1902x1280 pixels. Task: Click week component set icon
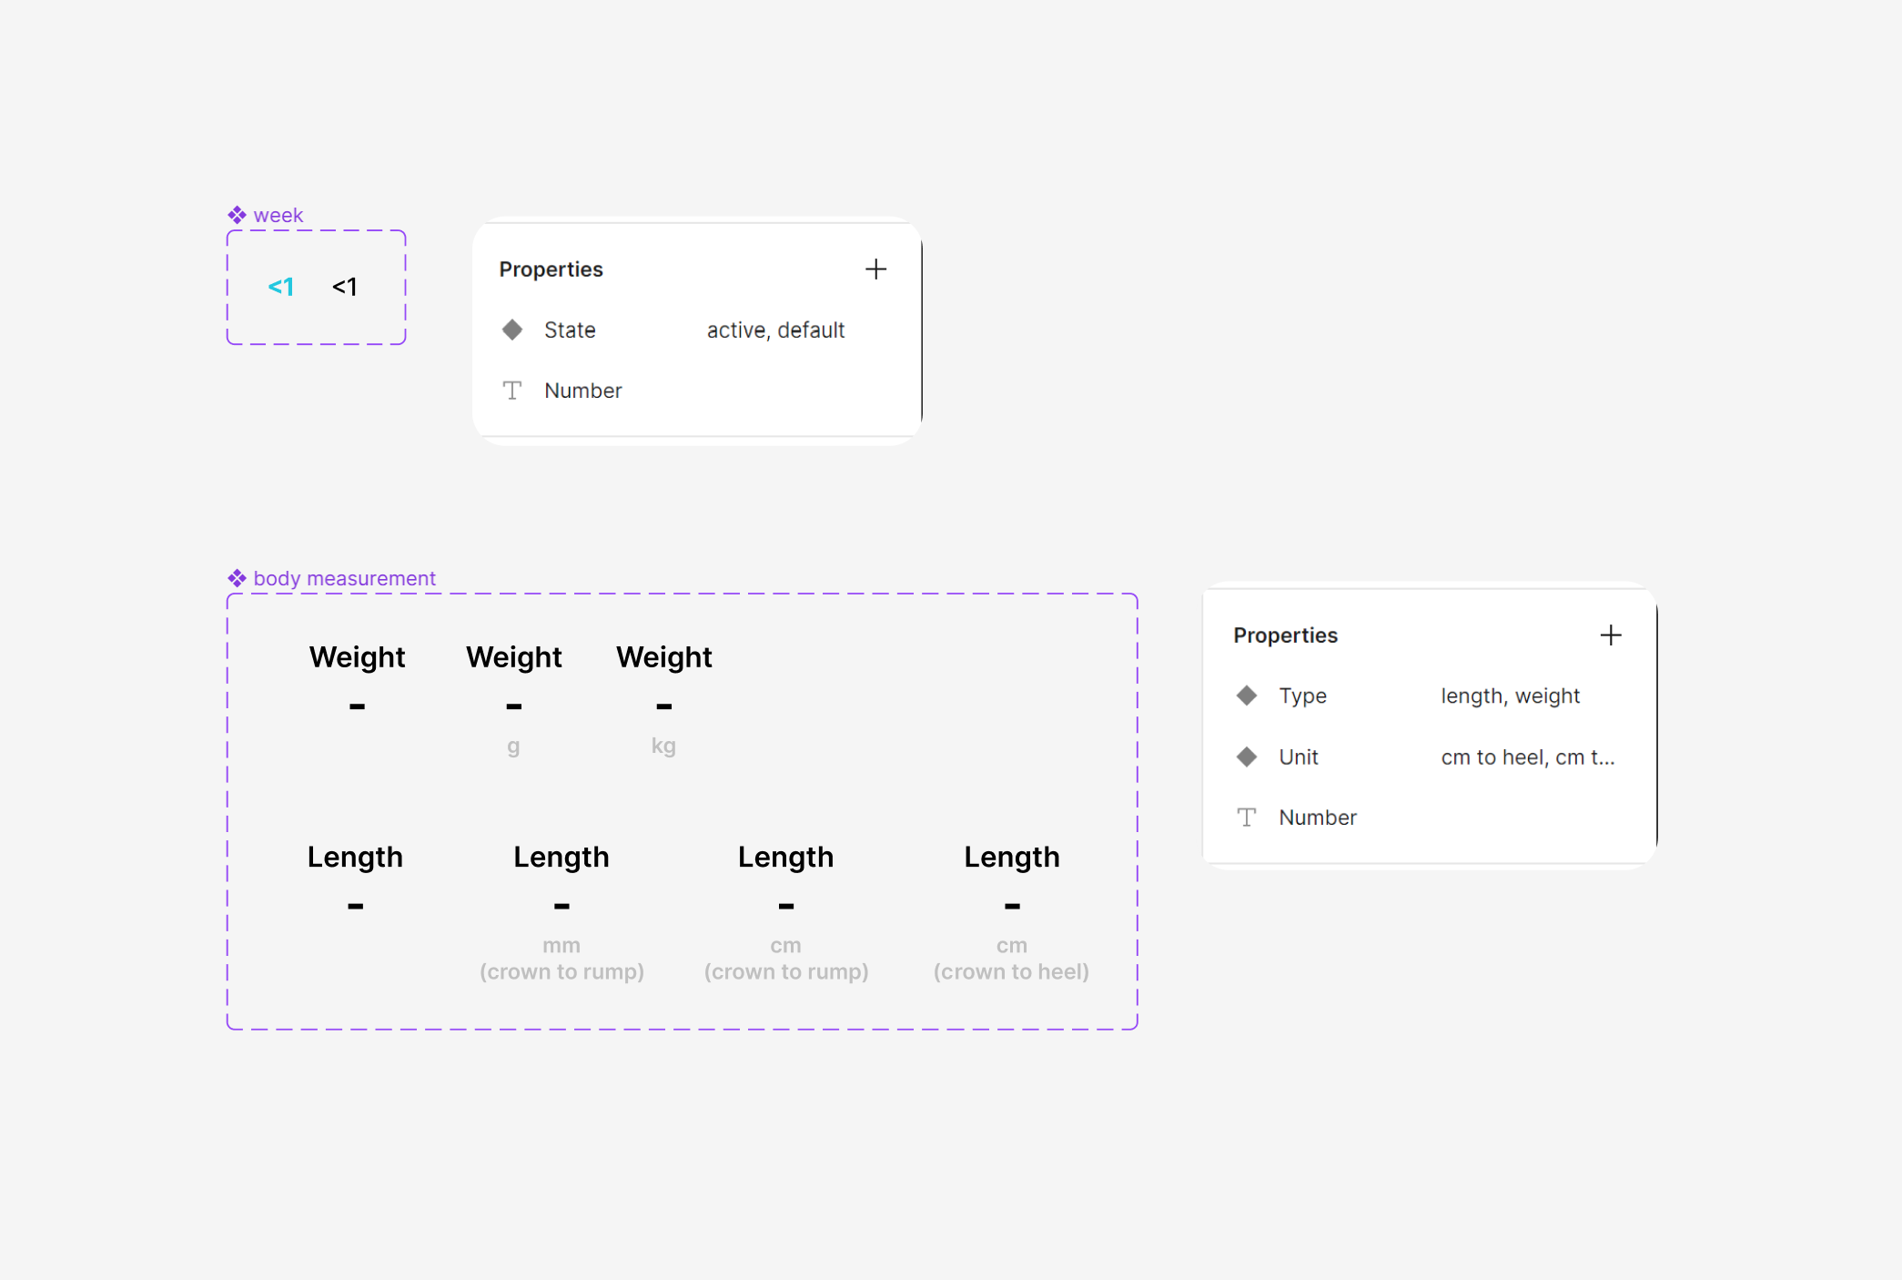pos(237,216)
